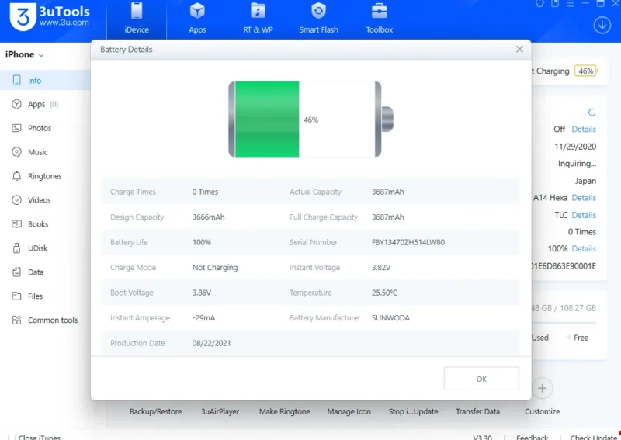Screen dimensions: 621x440
Task: Click the Feedback link
Action: (532, 437)
